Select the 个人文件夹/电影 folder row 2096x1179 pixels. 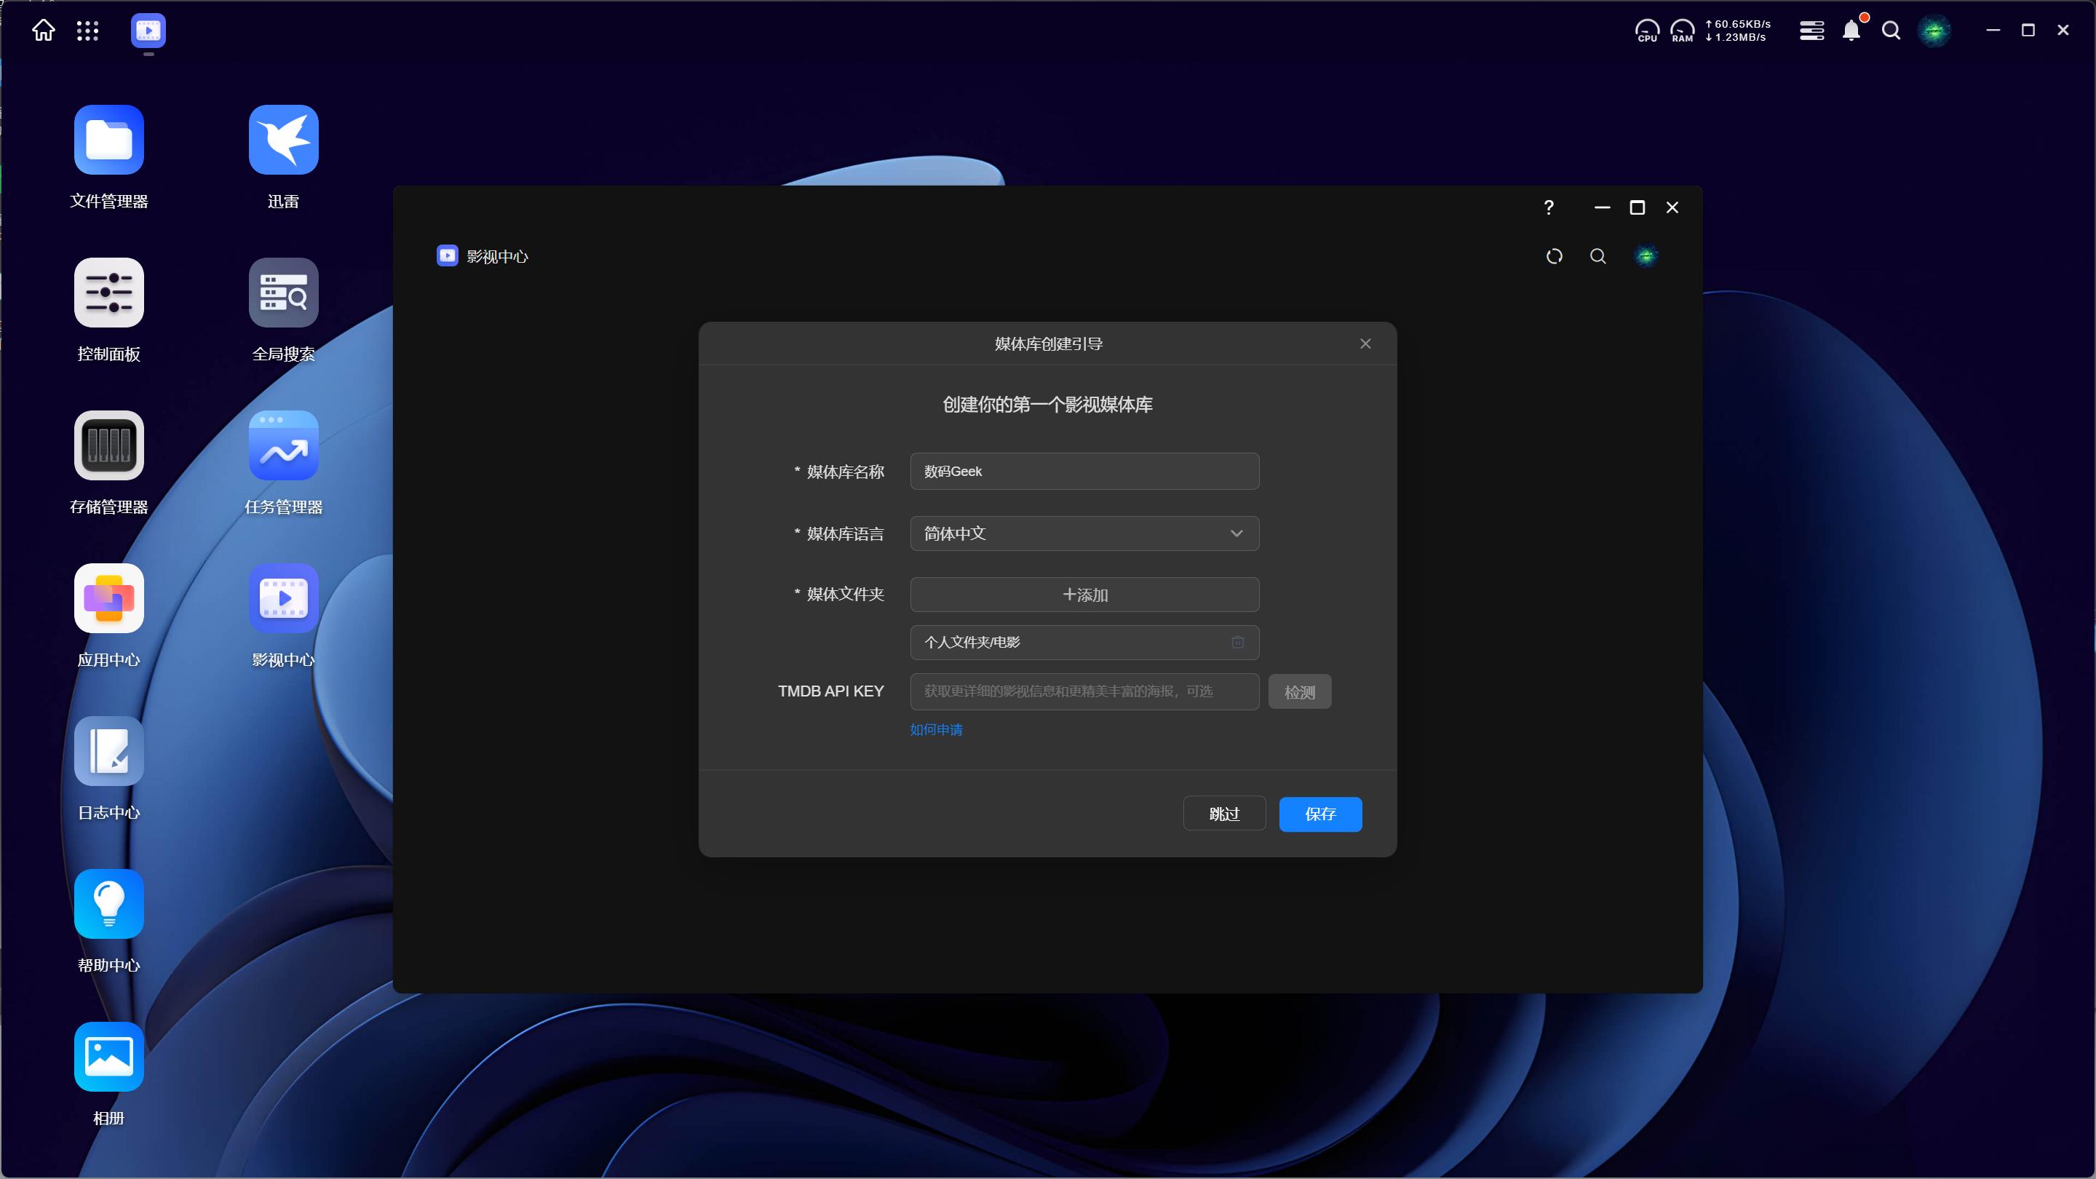click(x=1084, y=642)
